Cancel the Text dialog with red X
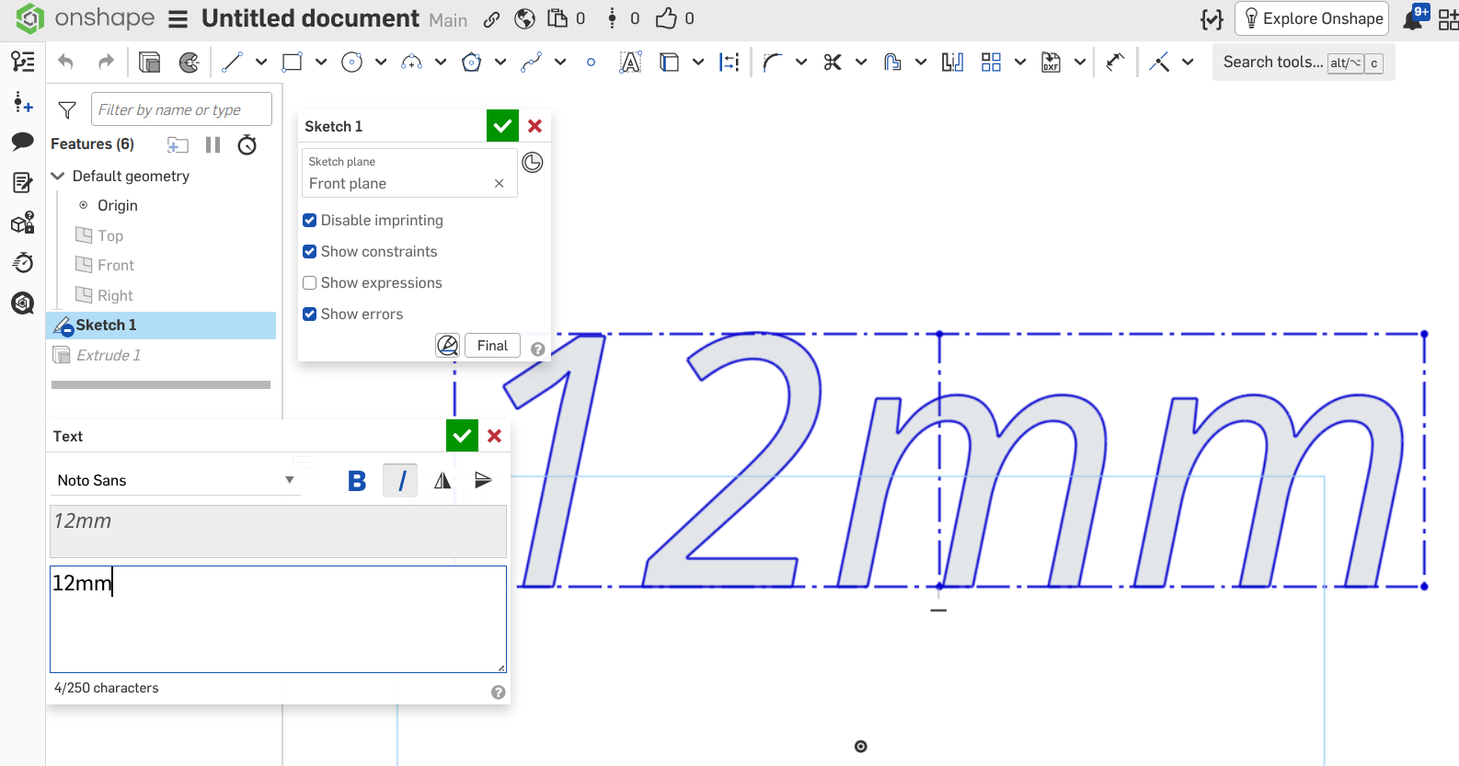1459x766 pixels. [494, 436]
